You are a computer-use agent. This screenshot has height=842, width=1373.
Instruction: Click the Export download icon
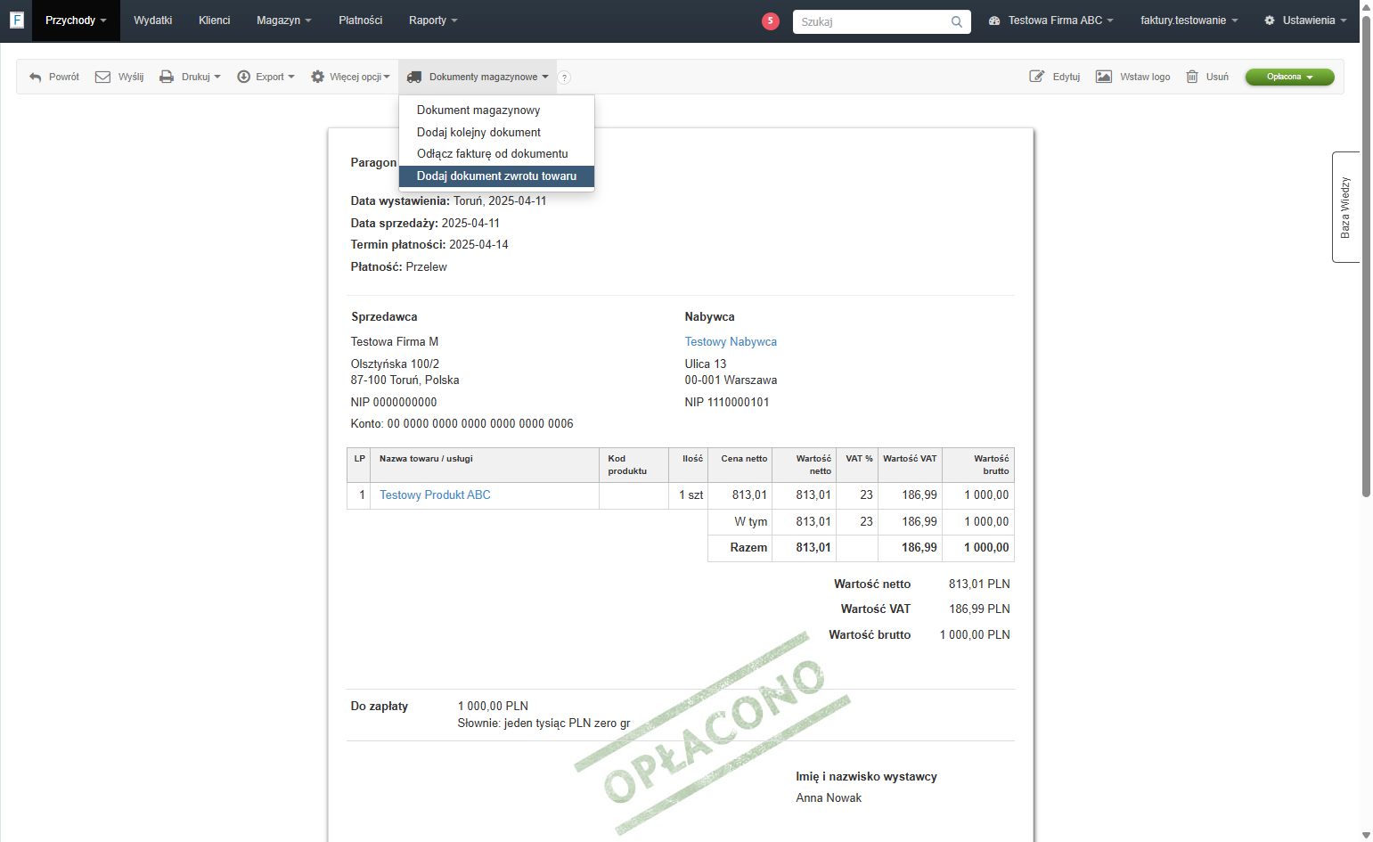tap(243, 77)
